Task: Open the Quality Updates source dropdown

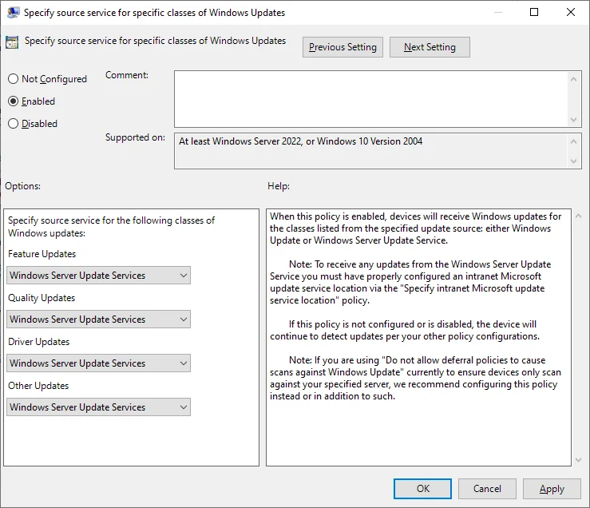Action: tap(98, 319)
